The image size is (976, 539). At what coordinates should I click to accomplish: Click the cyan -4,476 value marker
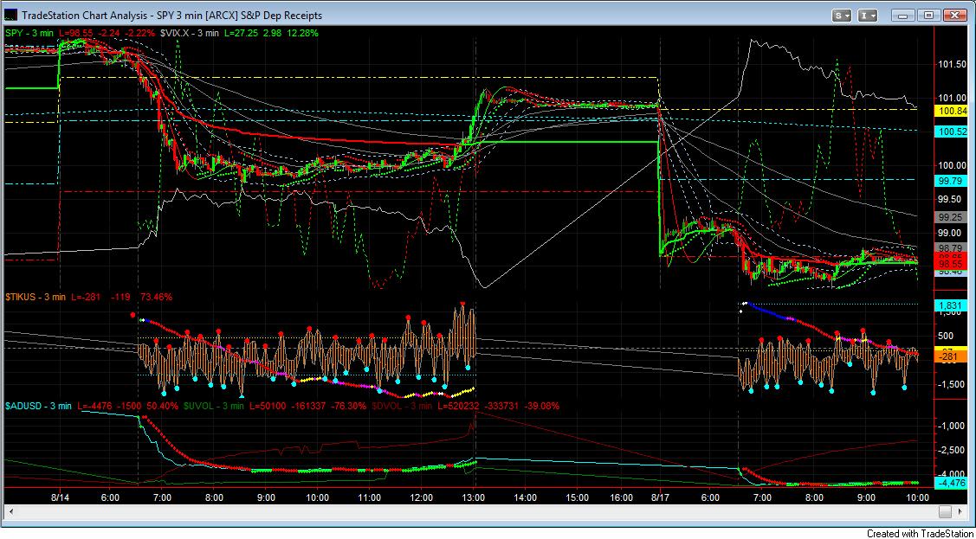(x=950, y=483)
